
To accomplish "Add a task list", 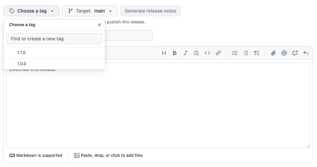I will 257,53.
